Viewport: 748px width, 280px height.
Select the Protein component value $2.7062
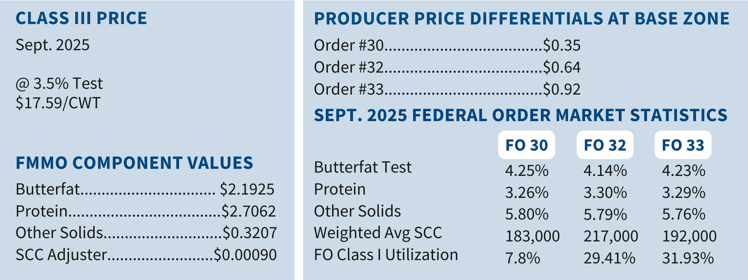click(x=249, y=211)
